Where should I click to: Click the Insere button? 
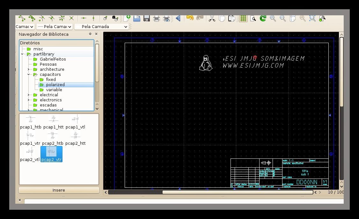pos(59,190)
